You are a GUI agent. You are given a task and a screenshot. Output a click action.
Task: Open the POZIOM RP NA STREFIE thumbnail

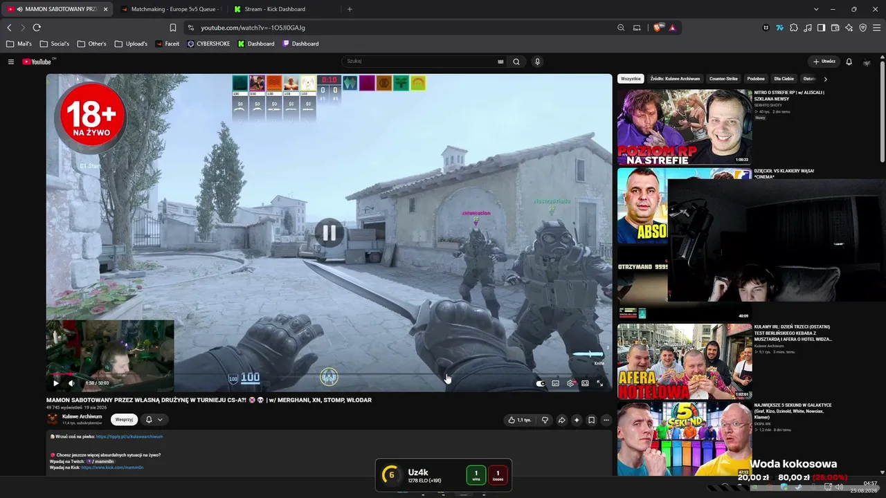click(x=685, y=127)
